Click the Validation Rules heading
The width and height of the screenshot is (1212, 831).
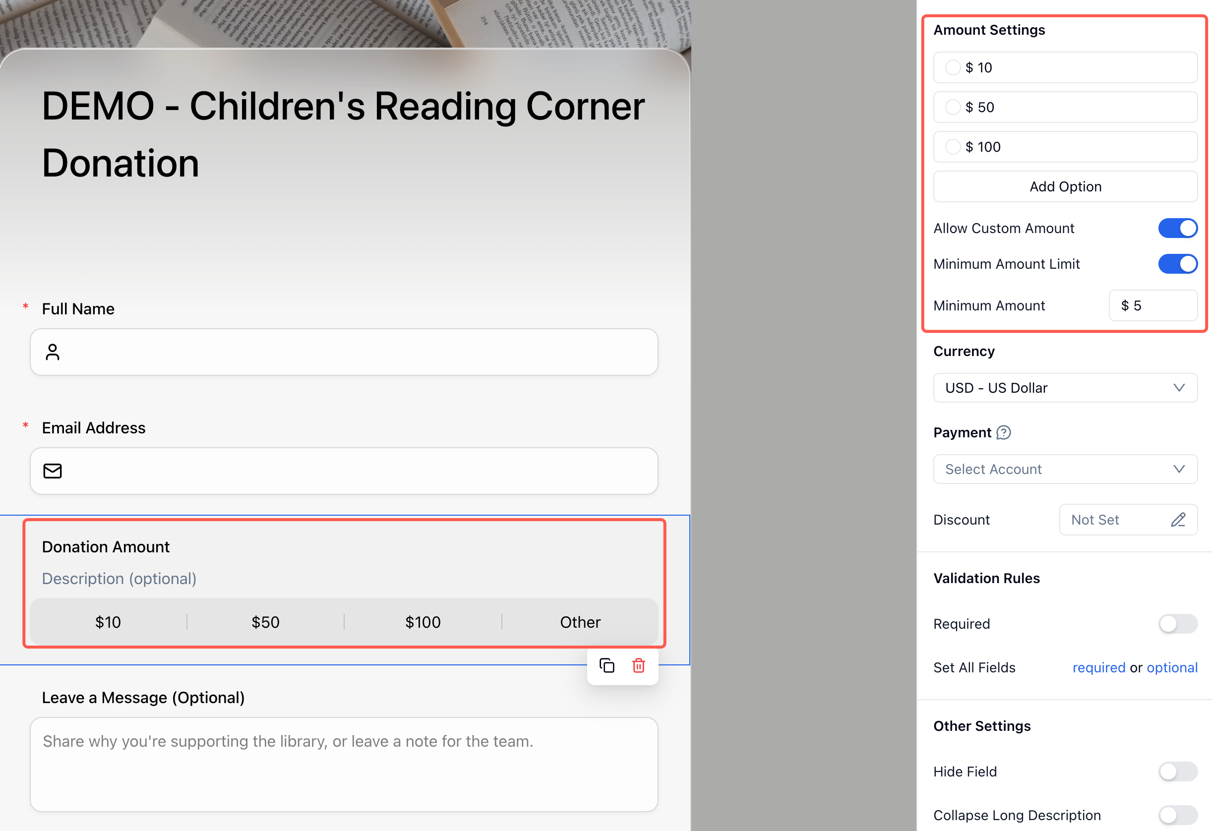click(x=986, y=578)
